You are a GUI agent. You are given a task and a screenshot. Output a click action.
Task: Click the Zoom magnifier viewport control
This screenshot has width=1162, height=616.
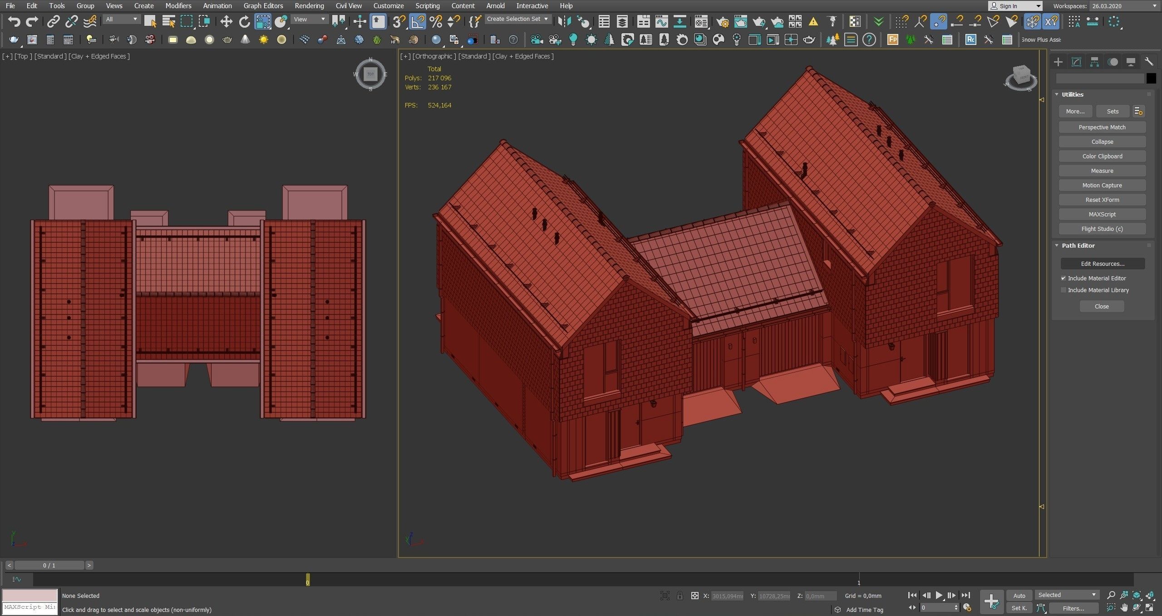click(x=1111, y=595)
